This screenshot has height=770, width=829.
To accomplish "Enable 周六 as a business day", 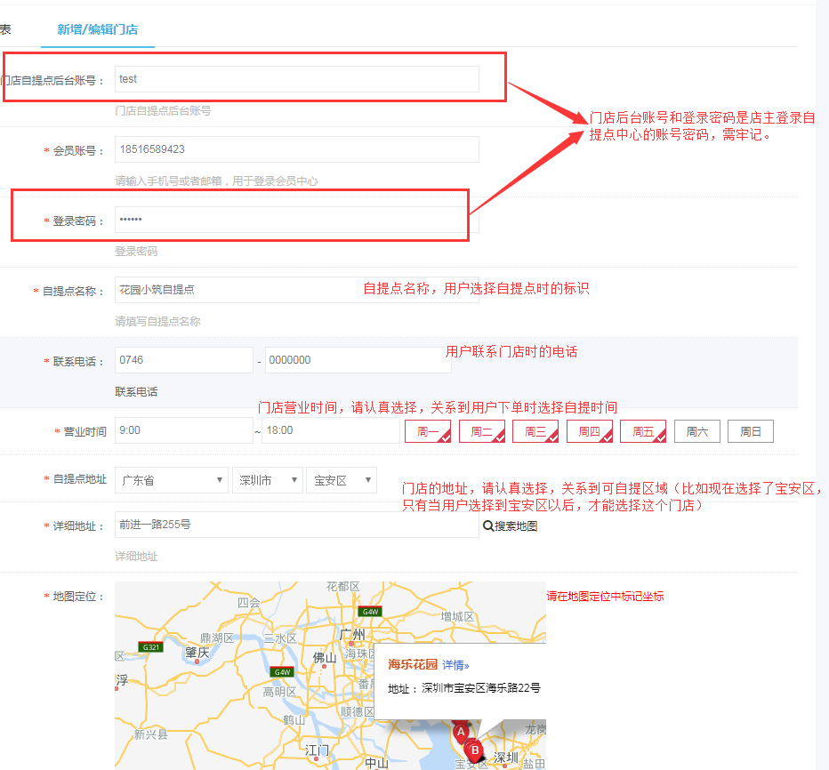I will pos(696,431).
